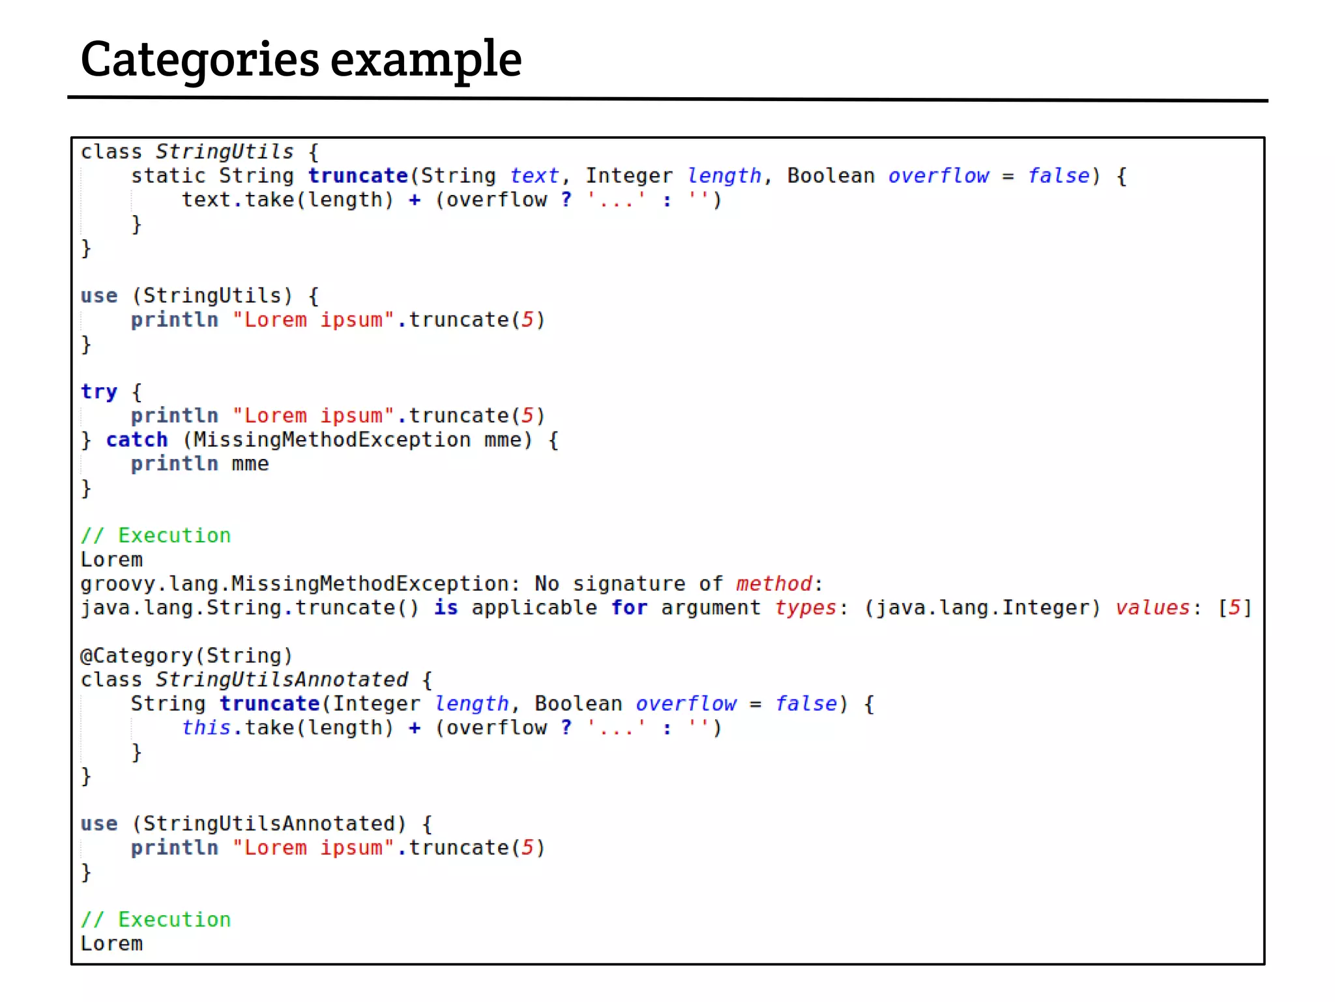Click the final 'Lorem' output at bottom

coord(111,944)
